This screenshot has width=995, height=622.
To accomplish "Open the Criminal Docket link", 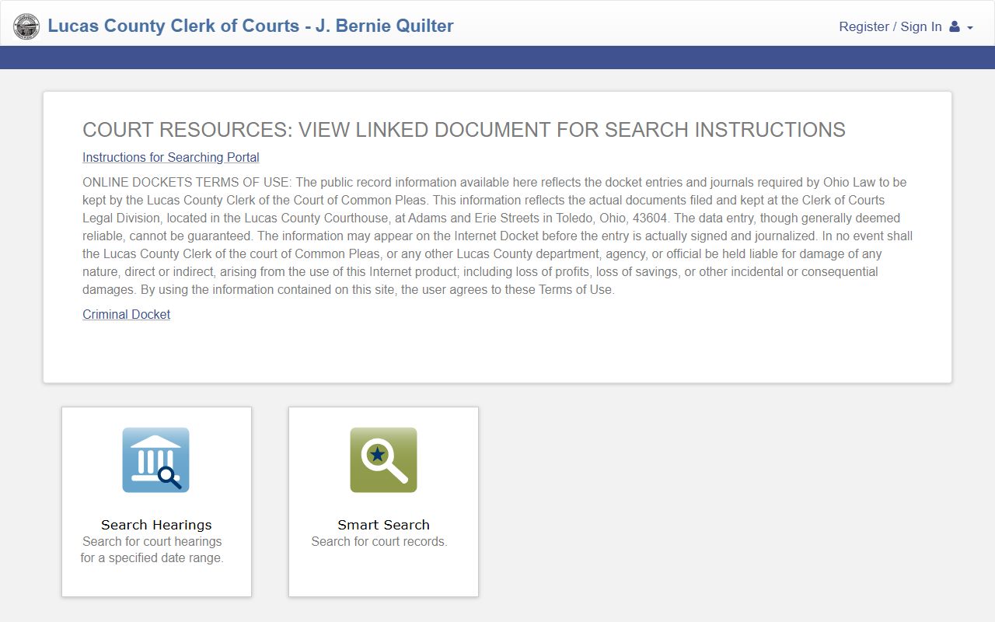I will [x=127, y=314].
